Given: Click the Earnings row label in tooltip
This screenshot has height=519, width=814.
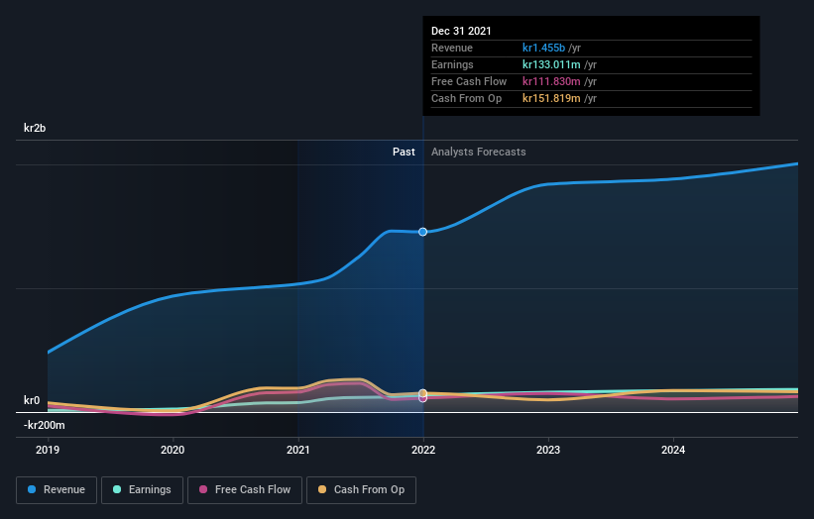Looking at the screenshot, I should (452, 64).
